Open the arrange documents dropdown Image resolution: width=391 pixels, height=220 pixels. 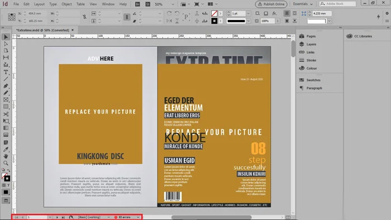212,4
